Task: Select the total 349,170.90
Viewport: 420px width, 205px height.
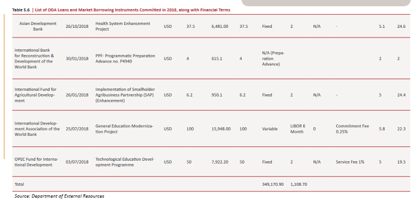Action: click(272, 184)
